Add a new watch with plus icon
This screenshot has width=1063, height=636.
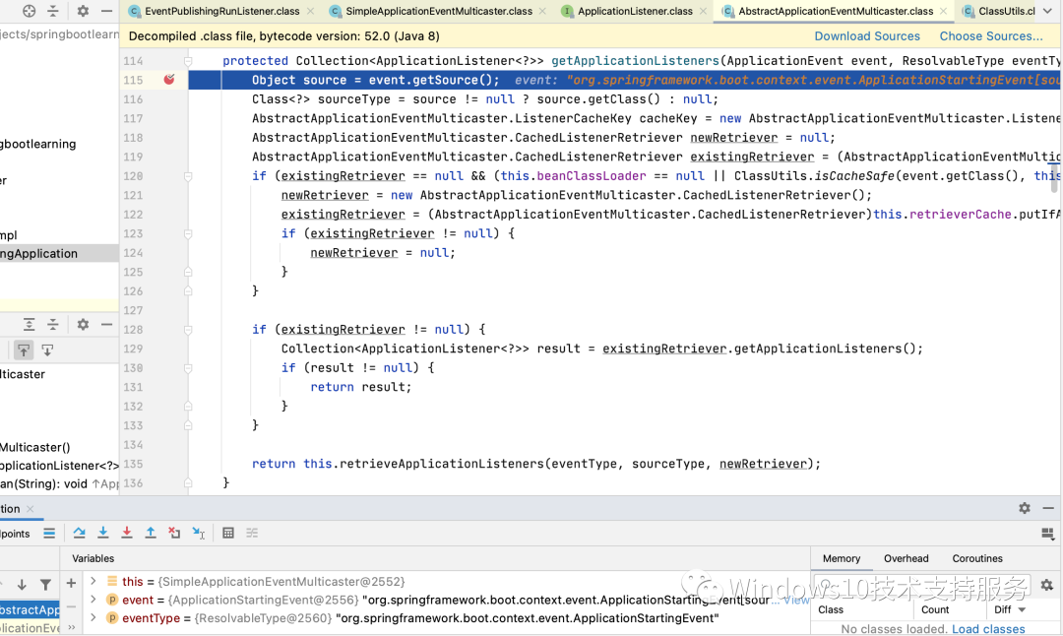(x=71, y=583)
